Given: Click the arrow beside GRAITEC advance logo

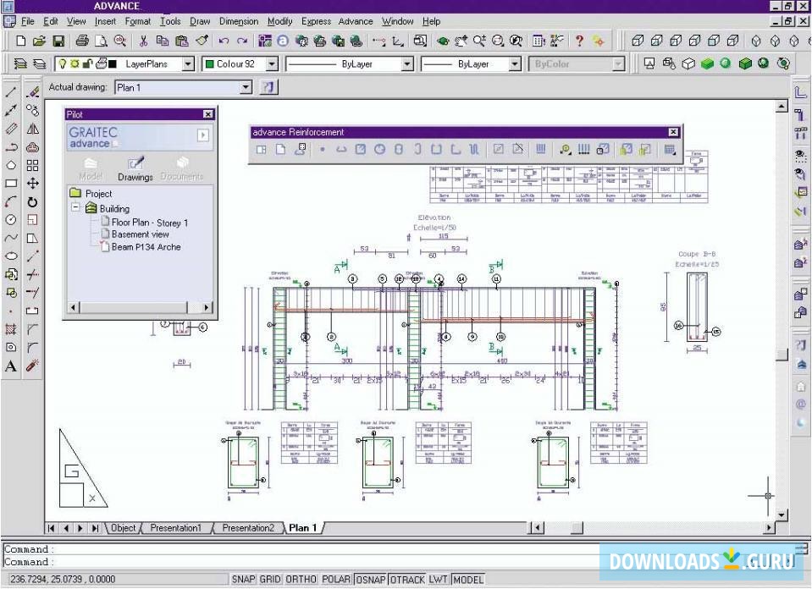Looking at the screenshot, I should click(x=203, y=135).
